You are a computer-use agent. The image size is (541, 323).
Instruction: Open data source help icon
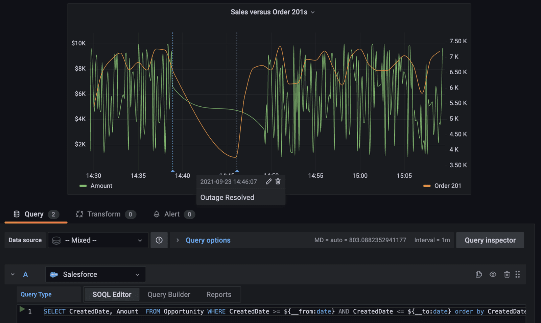pyautogui.click(x=159, y=240)
